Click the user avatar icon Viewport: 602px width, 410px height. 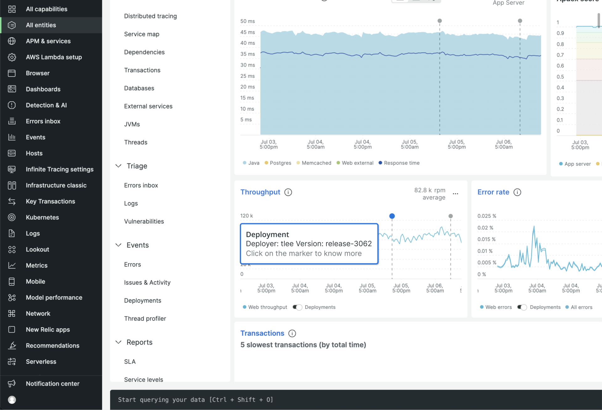point(12,400)
